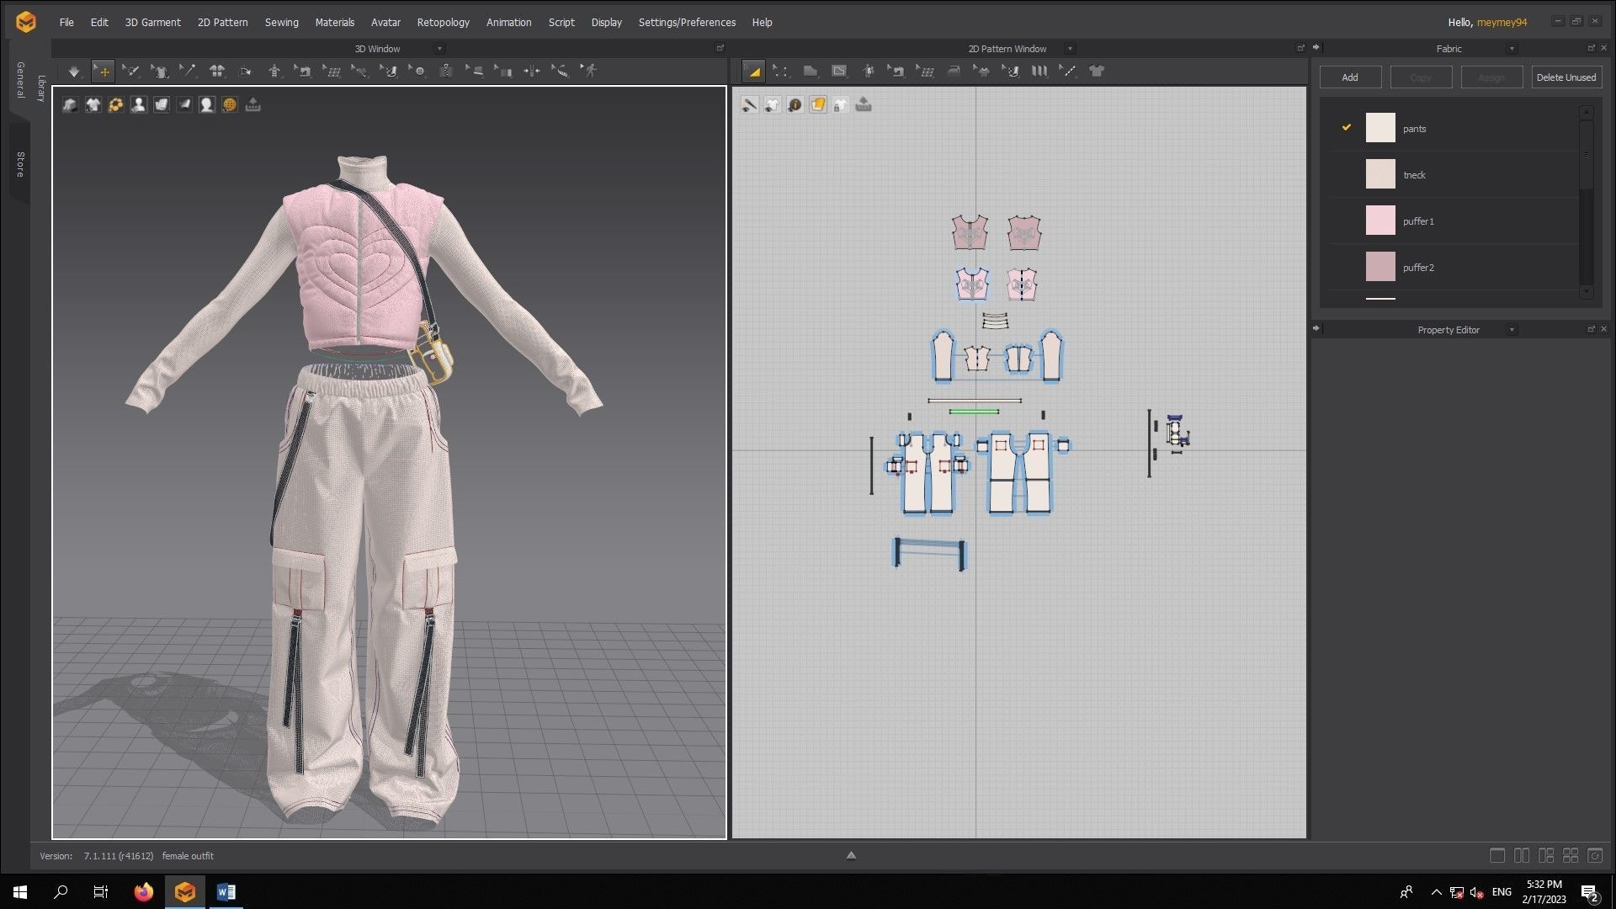1616x909 pixels.
Task: Open the Retopology menu
Action: tap(443, 23)
